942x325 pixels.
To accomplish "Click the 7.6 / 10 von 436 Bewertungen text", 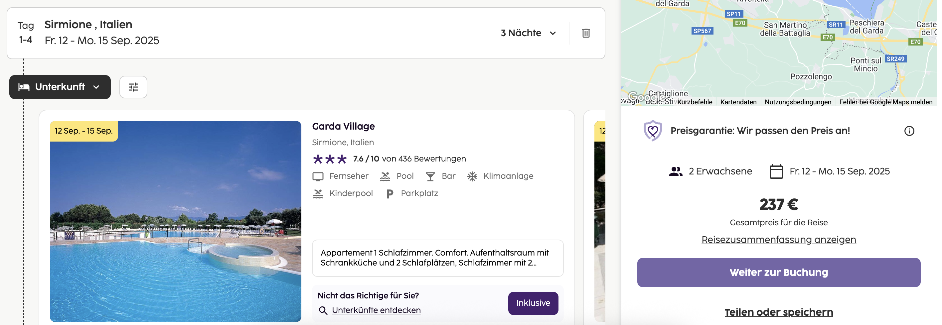I will 409,159.
